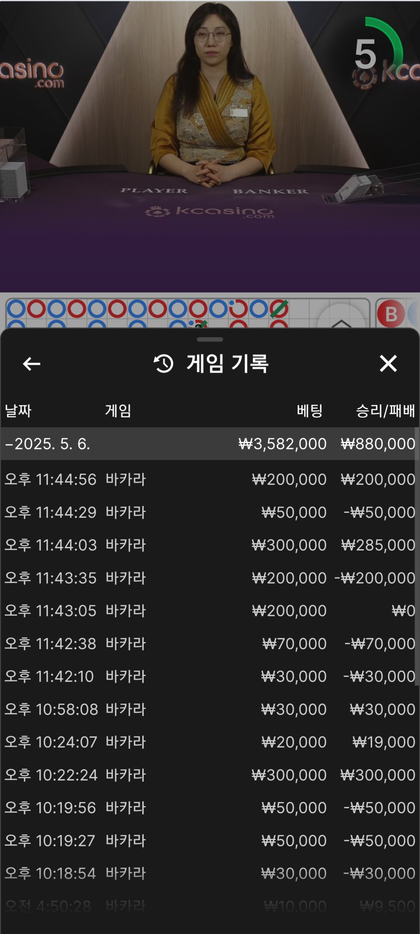Open the 오후 10:18:54 game record

[x=210, y=873]
